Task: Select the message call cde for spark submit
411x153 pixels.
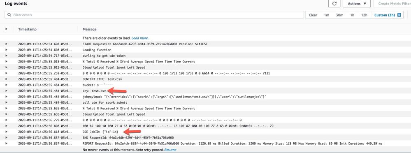Action: tap(105, 103)
